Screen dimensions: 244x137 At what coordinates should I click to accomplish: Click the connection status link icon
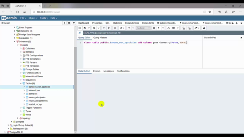80,33
